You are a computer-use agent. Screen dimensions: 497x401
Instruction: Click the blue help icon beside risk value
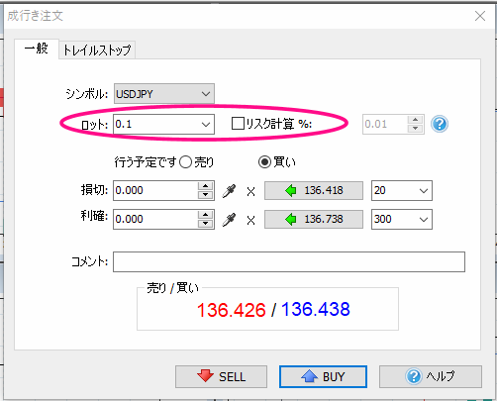point(440,124)
